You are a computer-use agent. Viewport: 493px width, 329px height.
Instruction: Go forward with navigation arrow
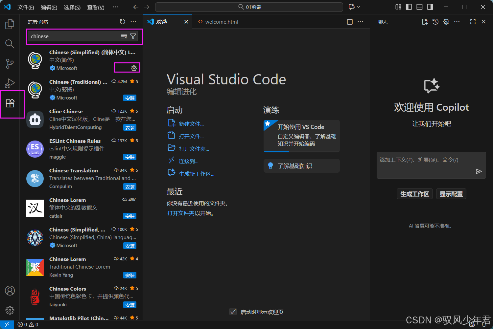click(147, 7)
